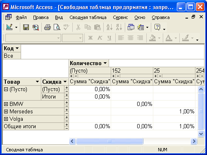Open the font color dropdown arrow

176,38
